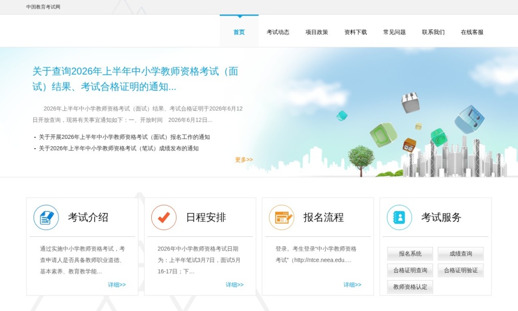Open the 首页 navigation tab

coord(239,32)
